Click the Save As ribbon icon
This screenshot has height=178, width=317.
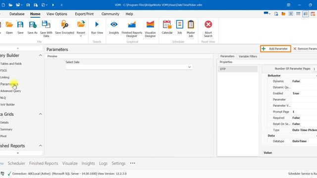point(32,25)
